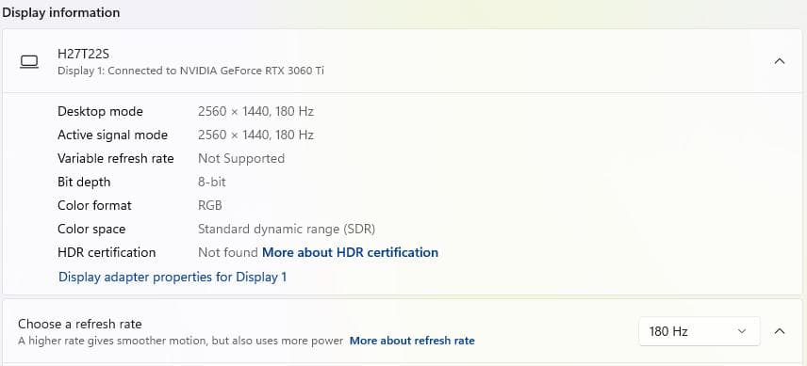Click the Active signal mode value 2560 × 1440, 180 Hz
The image size is (807, 366).
pos(255,135)
